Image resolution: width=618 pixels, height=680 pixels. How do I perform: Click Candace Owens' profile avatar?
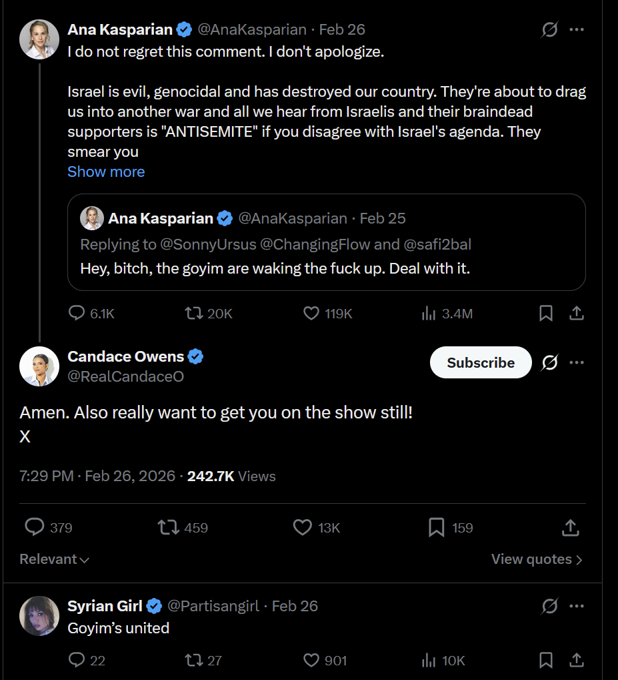39,366
